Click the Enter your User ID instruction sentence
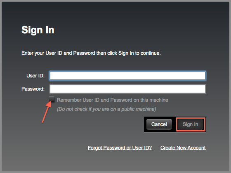Viewport: 231px width, 173px height. 91,53
